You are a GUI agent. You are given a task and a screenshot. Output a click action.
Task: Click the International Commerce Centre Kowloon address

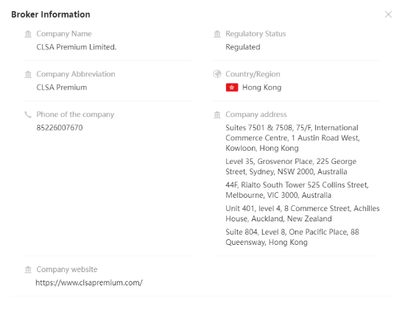tap(292, 138)
